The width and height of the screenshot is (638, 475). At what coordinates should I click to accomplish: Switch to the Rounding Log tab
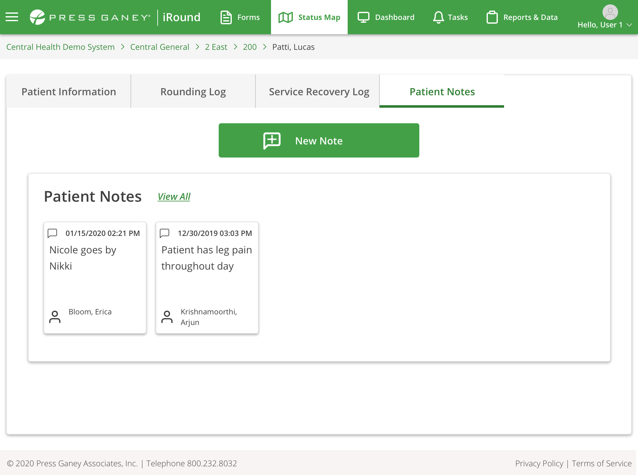(193, 92)
